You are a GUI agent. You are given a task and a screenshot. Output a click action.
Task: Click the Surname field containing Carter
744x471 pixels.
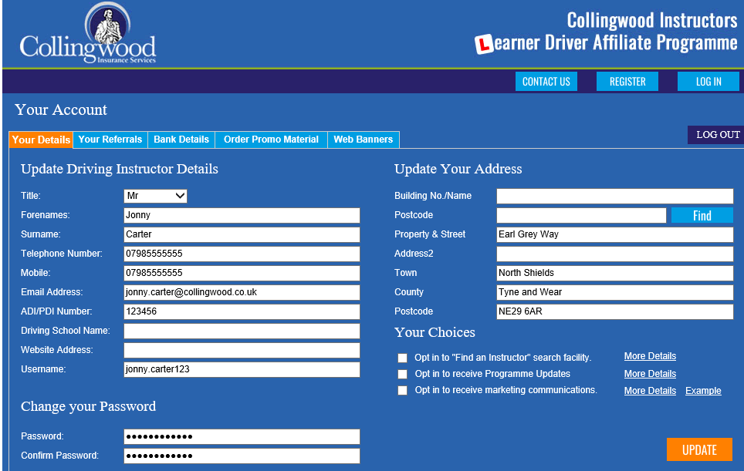click(242, 234)
